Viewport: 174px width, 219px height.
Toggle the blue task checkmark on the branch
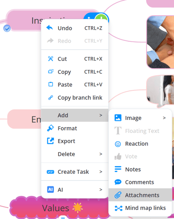coord(7,28)
